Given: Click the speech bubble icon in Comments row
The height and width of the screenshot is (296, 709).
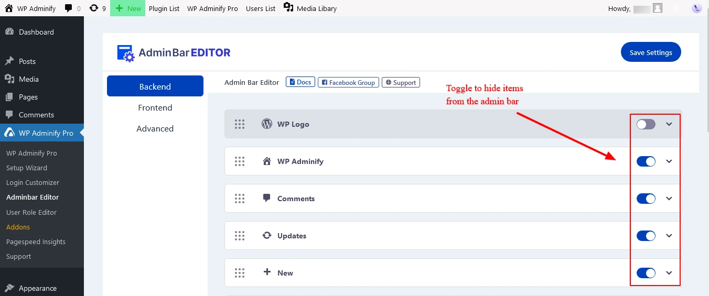Looking at the screenshot, I should 267,198.
